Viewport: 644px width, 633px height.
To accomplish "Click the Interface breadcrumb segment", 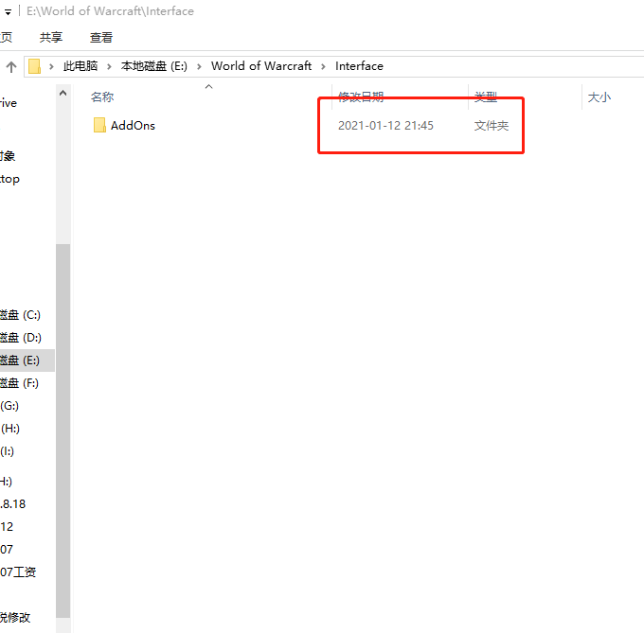I will pos(359,66).
